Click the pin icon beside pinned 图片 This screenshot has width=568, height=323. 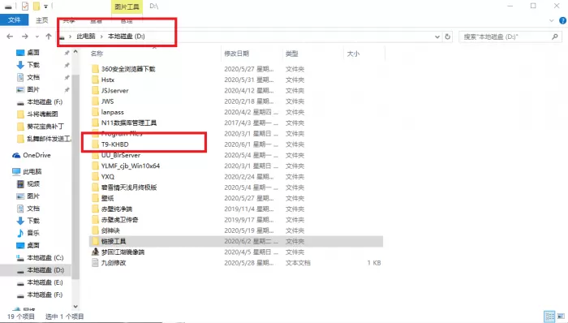(67, 89)
